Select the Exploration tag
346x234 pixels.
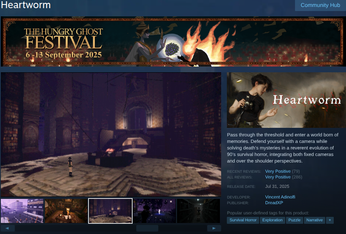(272, 220)
